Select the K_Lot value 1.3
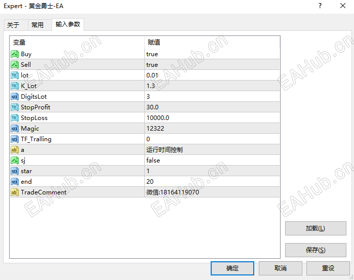 point(150,86)
